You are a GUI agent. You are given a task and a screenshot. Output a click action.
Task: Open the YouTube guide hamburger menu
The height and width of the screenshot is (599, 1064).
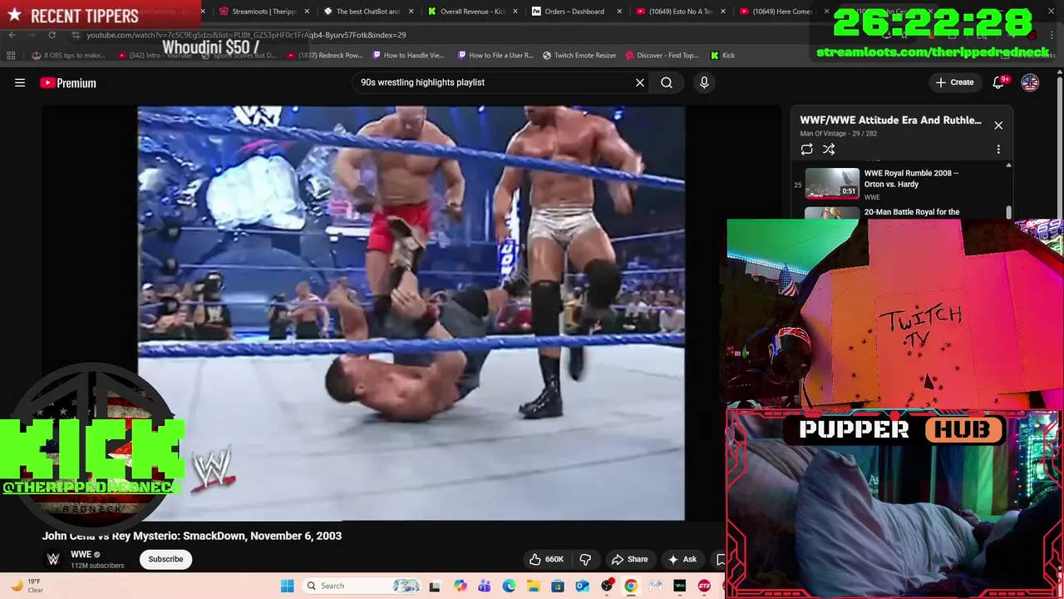click(x=20, y=82)
